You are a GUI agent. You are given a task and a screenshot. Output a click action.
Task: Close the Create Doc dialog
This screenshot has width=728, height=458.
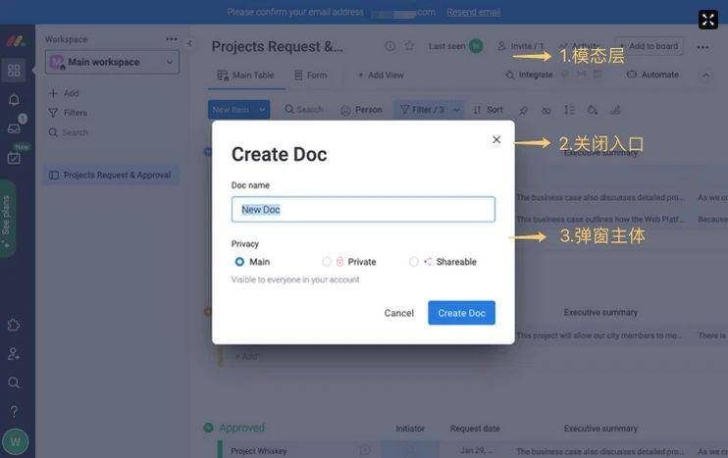(x=496, y=139)
